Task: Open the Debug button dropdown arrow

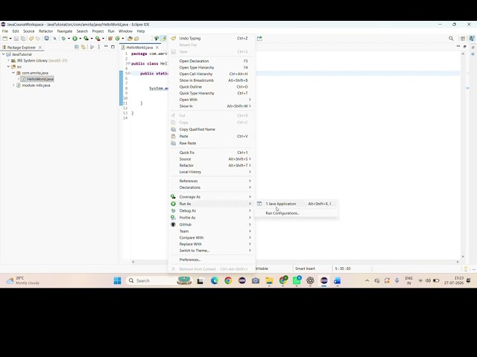Action: coord(69,39)
